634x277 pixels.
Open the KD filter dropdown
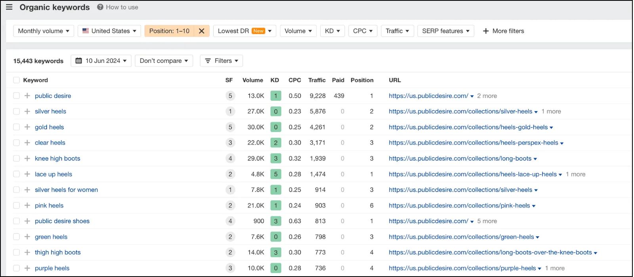click(x=332, y=31)
